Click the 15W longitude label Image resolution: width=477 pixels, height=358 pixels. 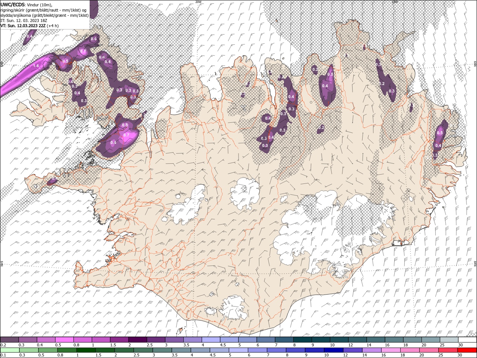pos(395,2)
